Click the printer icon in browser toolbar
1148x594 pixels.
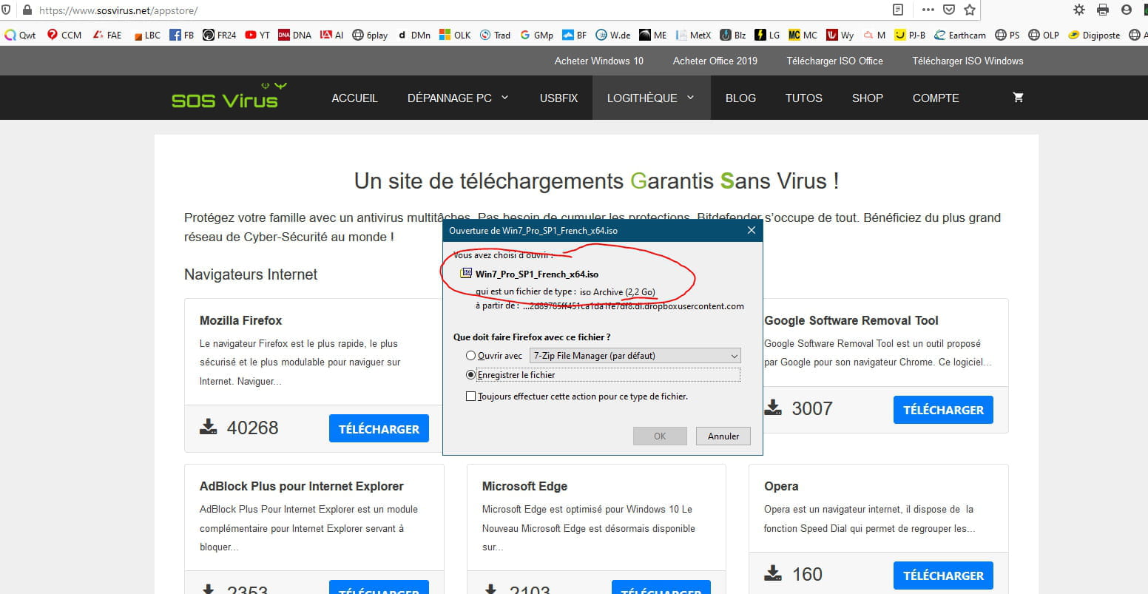(x=1103, y=10)
